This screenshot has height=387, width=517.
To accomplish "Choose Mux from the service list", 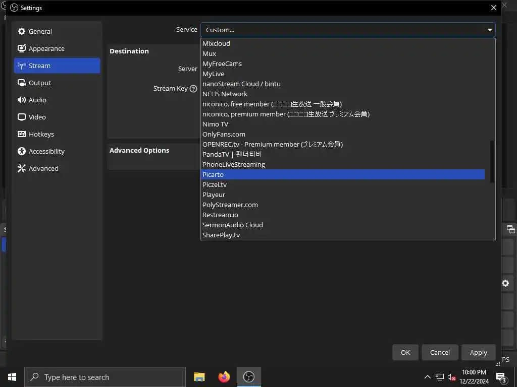I will tap(343, 53).
